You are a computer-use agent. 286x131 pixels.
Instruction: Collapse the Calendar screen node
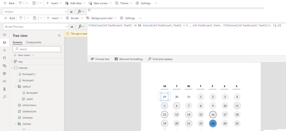(x=12, y=68)
